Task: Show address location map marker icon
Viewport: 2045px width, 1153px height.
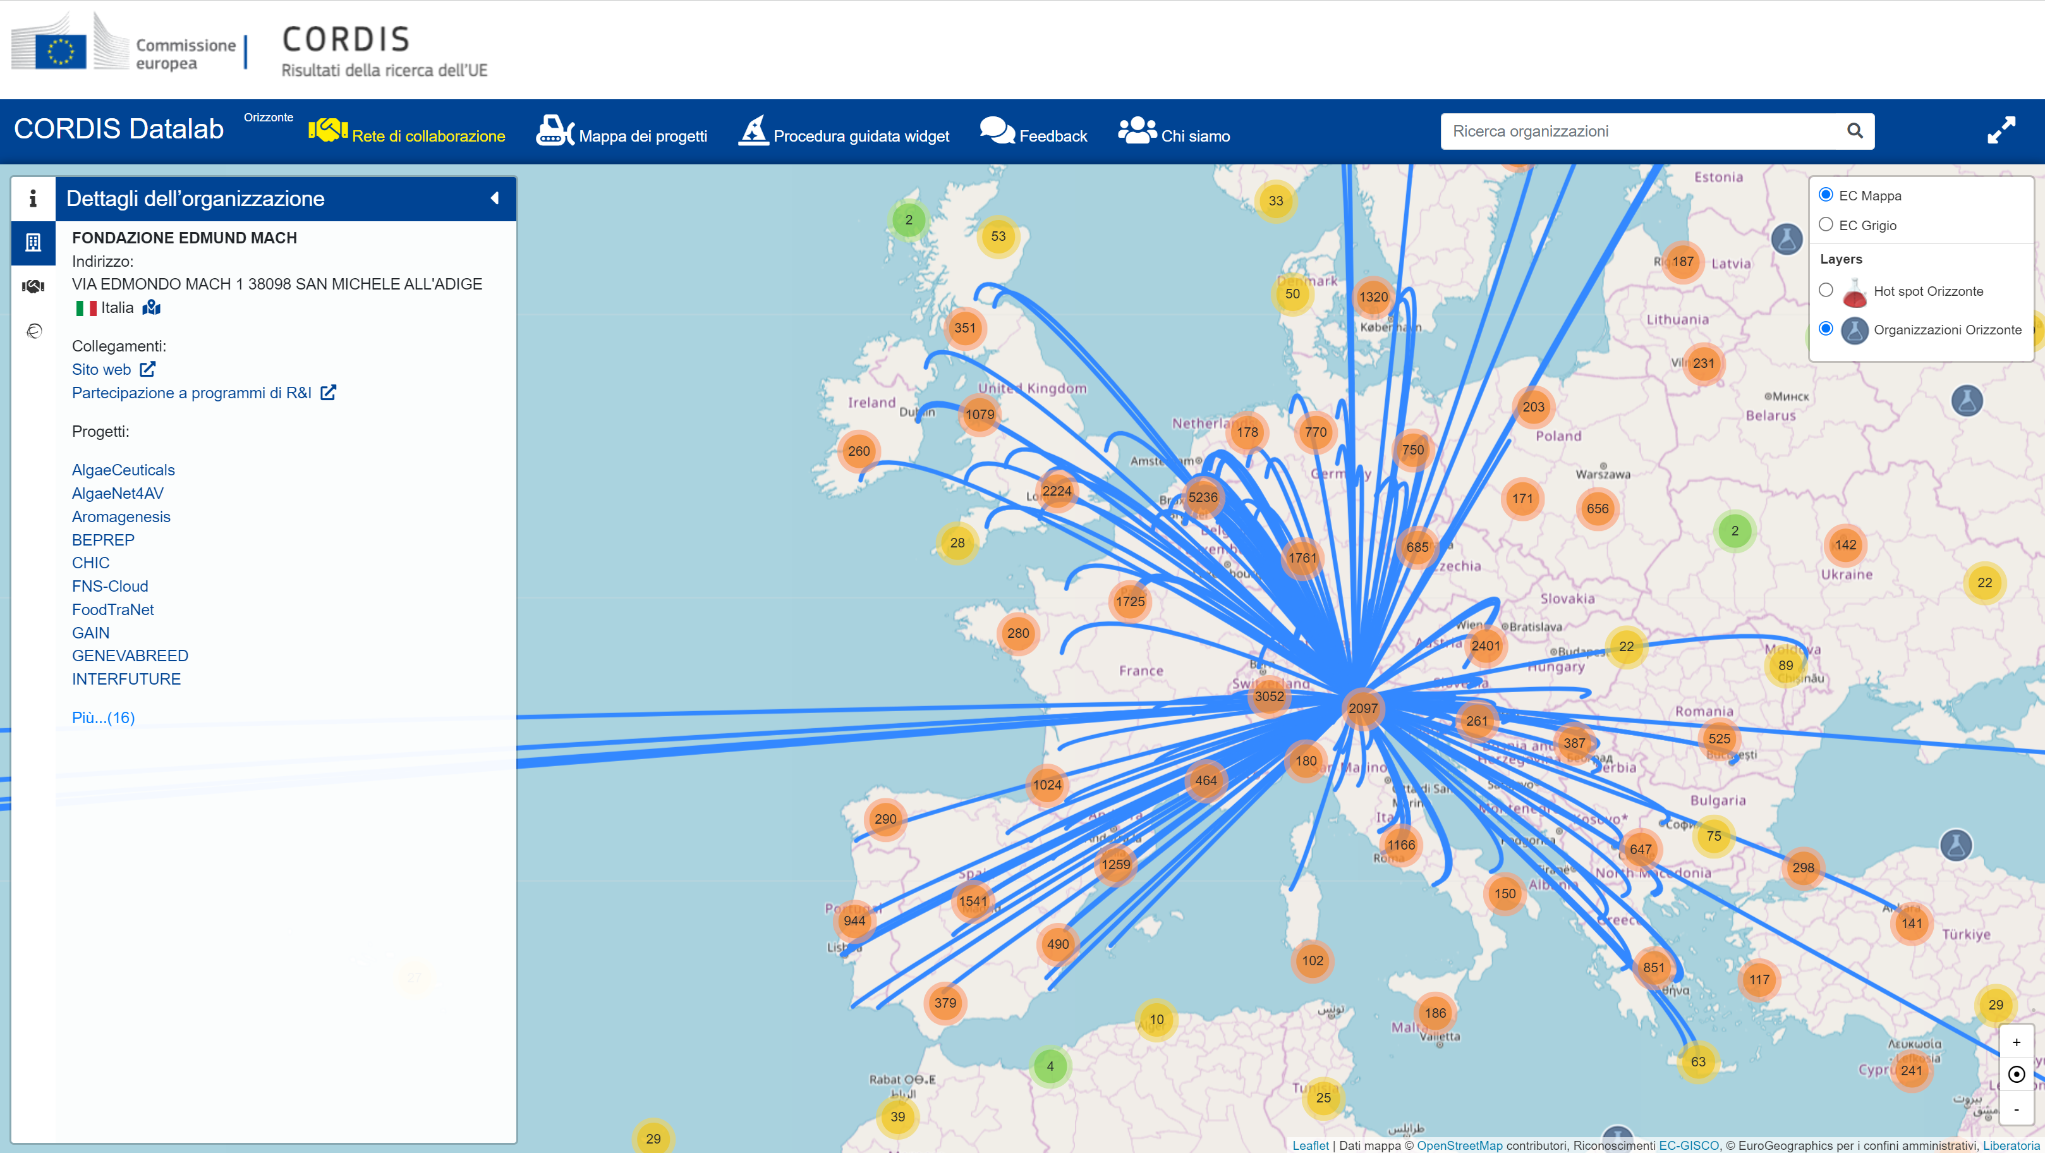Action: click(x=152, y=308)
